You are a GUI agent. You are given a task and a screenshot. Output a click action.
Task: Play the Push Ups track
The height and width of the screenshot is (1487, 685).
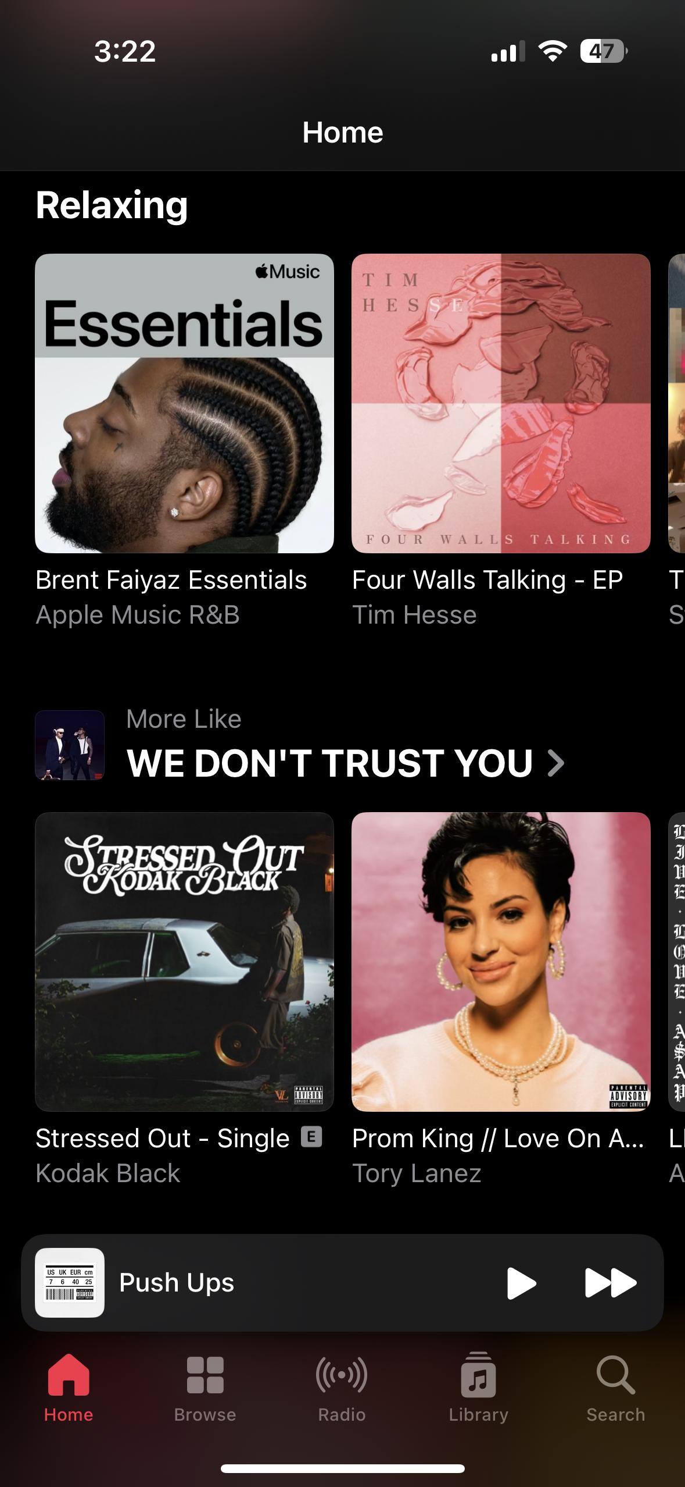(x=521, y=1283)
